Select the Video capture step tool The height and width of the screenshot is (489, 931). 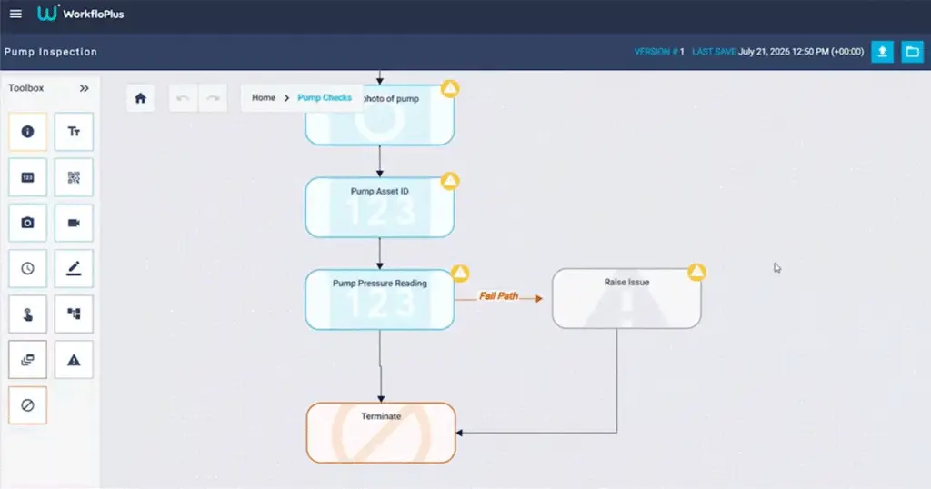click(74, 223)
